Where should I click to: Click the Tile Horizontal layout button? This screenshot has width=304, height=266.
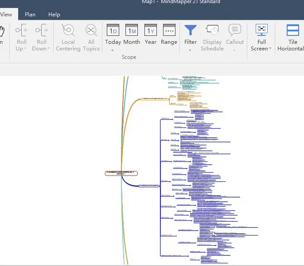coord(292,31)
